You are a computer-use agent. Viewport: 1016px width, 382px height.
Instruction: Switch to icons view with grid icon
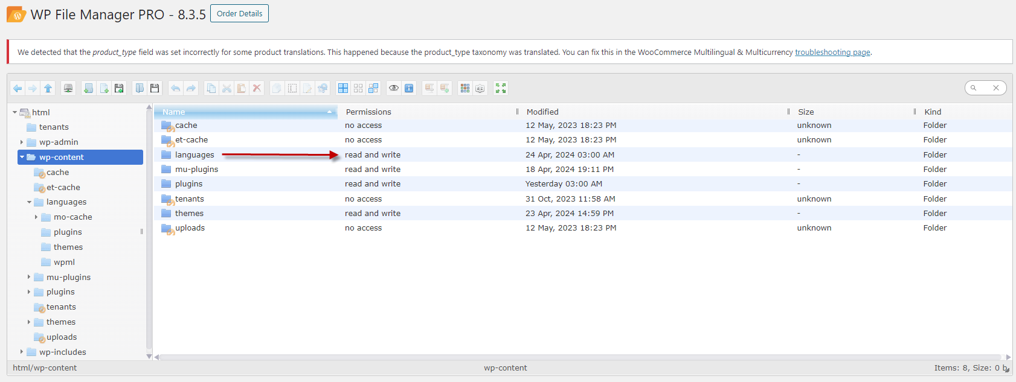(465, 88)
